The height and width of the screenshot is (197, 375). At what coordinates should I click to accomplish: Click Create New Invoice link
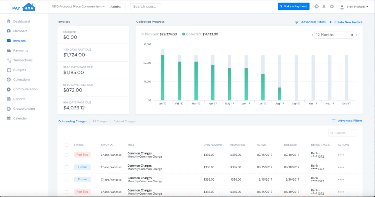point(346,22)
